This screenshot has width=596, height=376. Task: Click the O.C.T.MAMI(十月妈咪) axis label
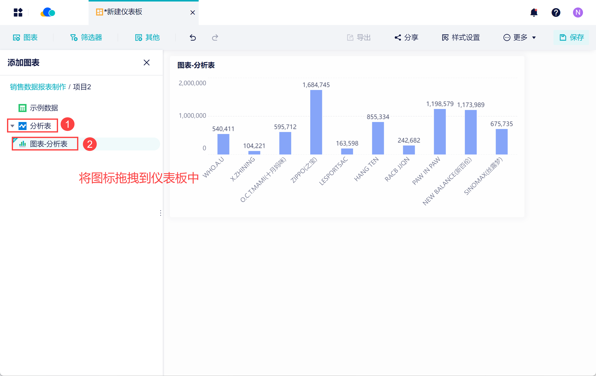(x=263, y=179)
